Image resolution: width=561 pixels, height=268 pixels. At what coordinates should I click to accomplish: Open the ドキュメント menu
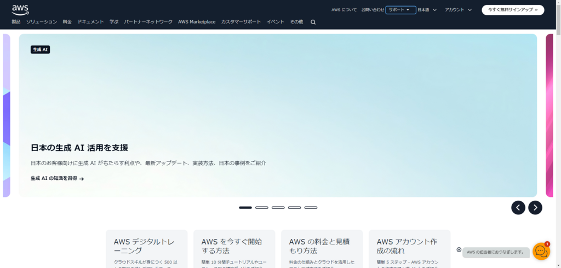click(91, 22)
